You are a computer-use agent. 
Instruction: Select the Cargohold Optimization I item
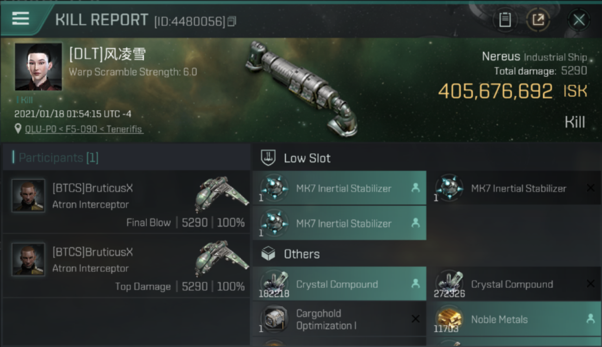339,319
